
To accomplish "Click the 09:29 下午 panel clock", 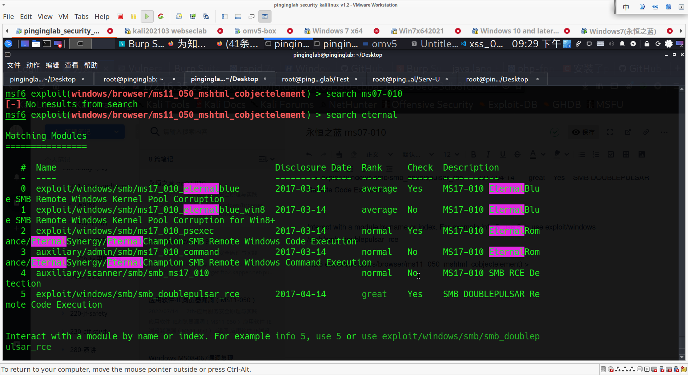I will [536, 44].
